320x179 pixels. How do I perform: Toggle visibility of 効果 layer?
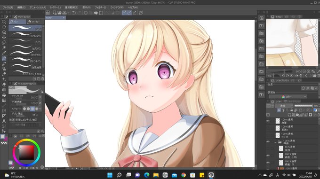[x=268, y=121]
